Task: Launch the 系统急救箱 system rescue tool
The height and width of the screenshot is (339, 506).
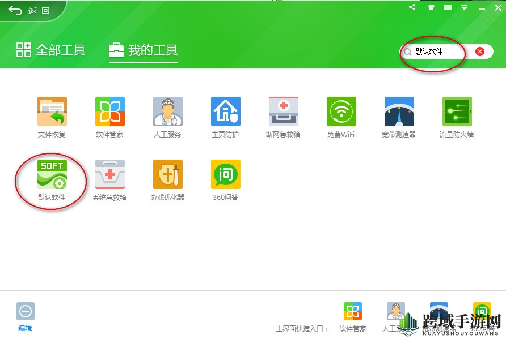Action: click(x=109, y=174)
